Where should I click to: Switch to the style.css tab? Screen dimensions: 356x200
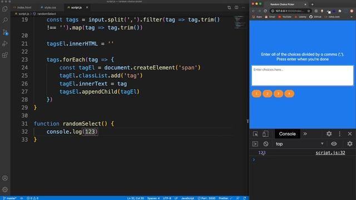[48, 7]
